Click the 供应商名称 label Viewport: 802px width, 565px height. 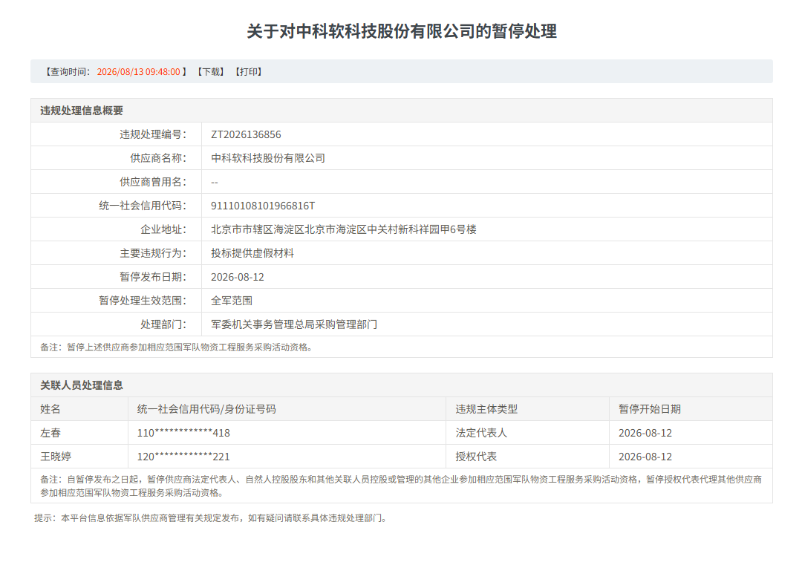click(x=159, y=158)
